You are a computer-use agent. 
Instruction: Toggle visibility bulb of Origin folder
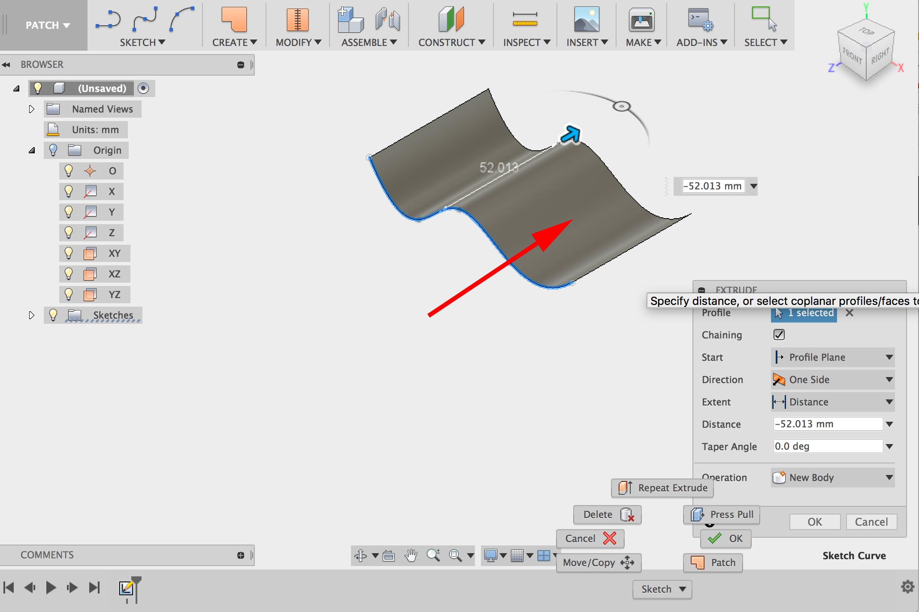click(53, 150)
